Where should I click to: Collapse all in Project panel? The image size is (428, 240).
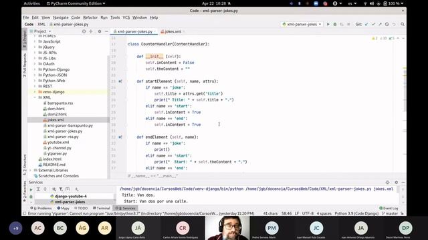91,31
